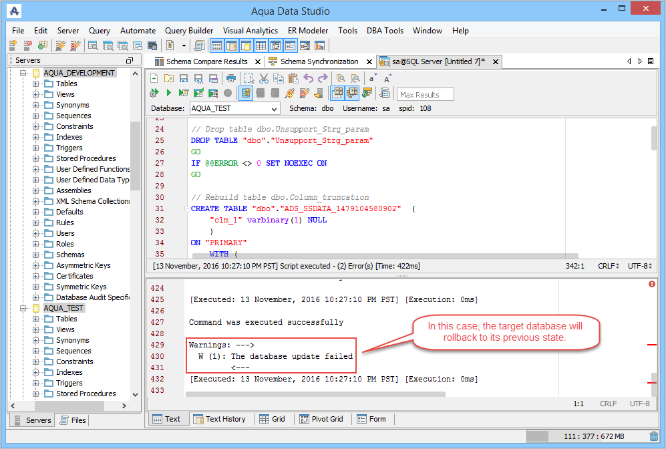
Task: Click the Pivot Grid results tab
Action: (x=321, y=419)
